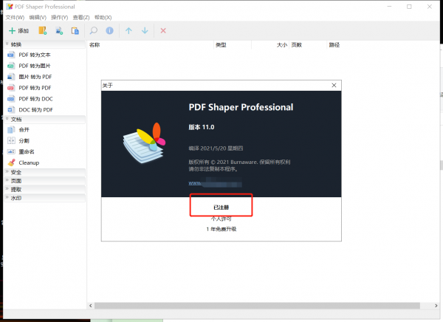The width and height of the screenshot is (443, 322).
Task: Click the magnifier search toolbar icon
Action: point(94,30)
